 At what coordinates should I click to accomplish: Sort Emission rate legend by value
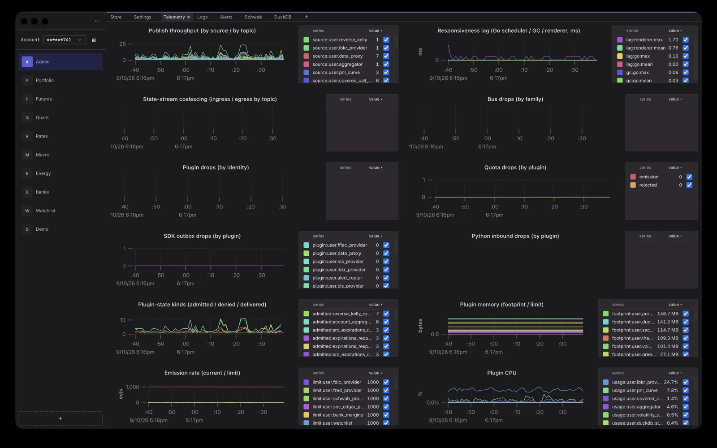[376, 373]
